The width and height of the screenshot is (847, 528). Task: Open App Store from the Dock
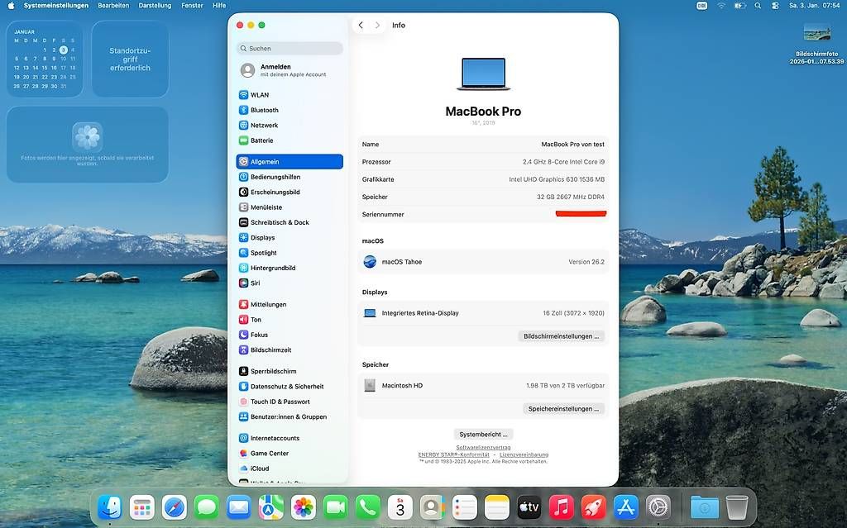pos(625,507)
